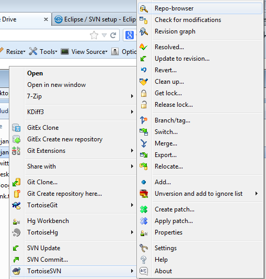Click the SVN Update green arrow icon

pyautogui.click(x=16, y=248)
